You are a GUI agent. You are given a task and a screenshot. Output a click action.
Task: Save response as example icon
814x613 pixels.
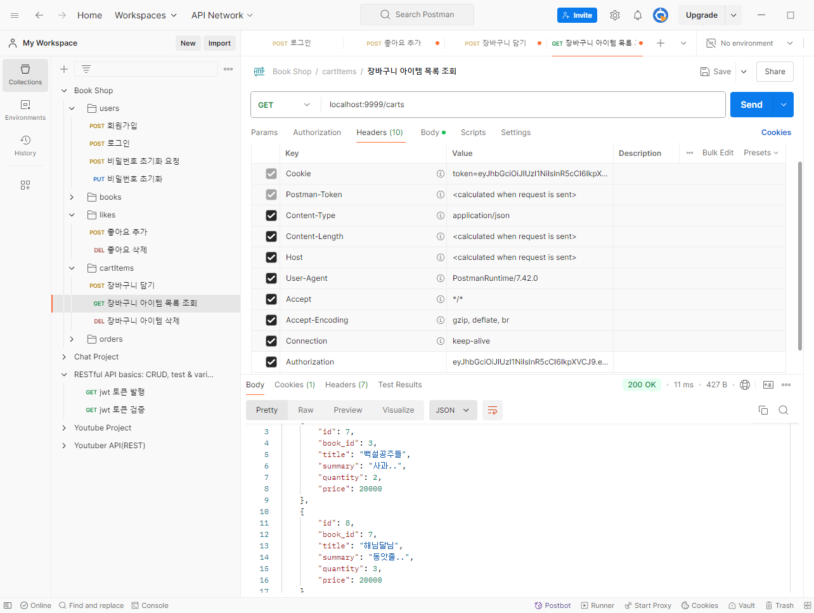768,385
